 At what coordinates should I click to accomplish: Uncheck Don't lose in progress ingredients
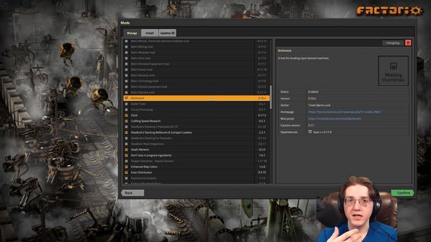127,155
